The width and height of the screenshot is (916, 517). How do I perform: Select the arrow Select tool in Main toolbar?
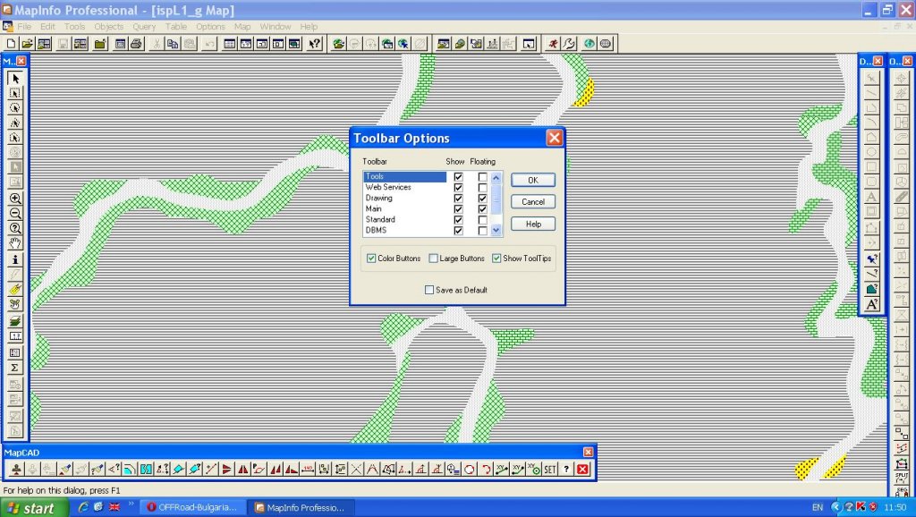tap(15, 79)
